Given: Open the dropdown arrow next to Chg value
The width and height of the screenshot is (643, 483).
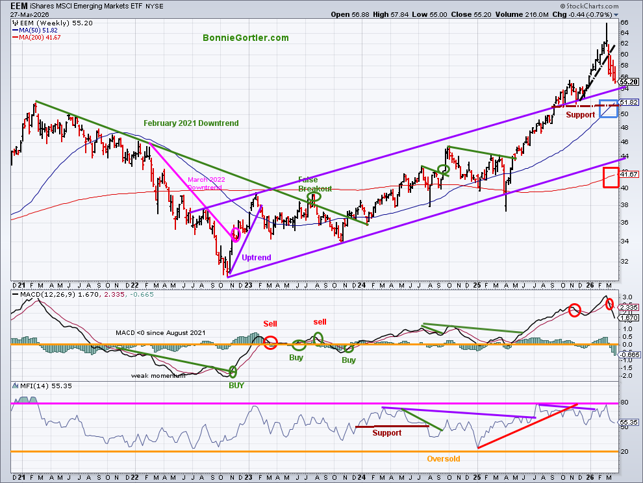Looking at the screenshot, I should (616, 14).
